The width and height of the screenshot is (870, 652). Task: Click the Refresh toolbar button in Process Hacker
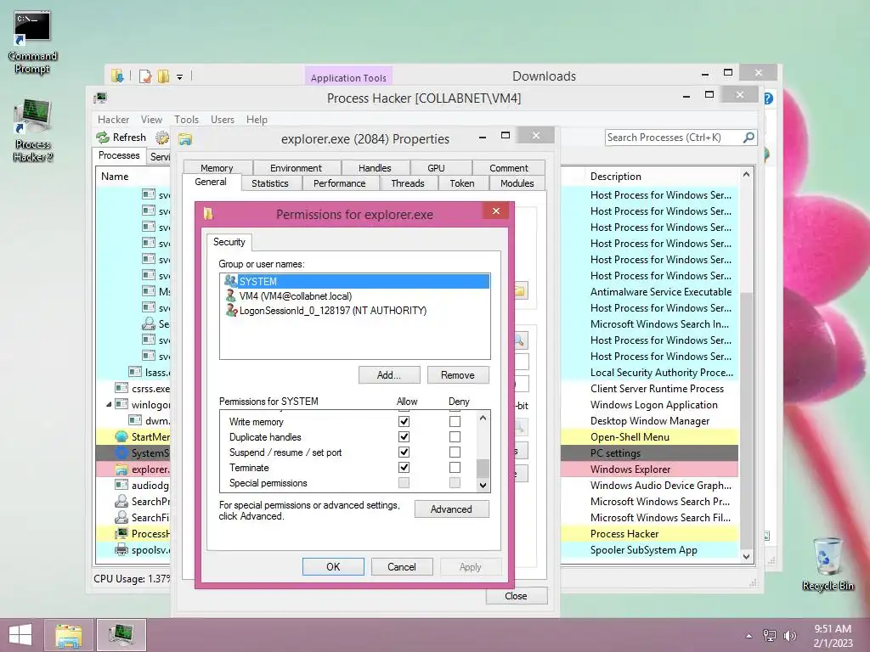tap(121, 138)
